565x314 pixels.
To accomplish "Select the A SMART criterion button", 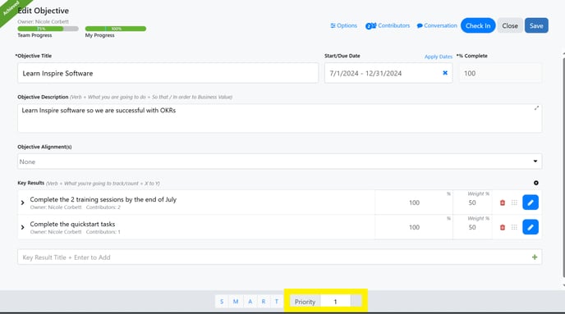I will (x=250, y=302).
